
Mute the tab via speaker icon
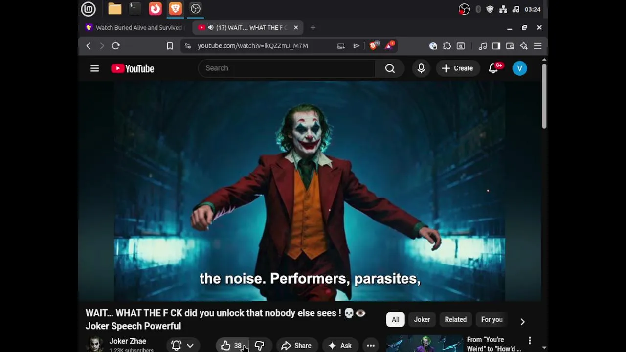[x=211, y=28]
